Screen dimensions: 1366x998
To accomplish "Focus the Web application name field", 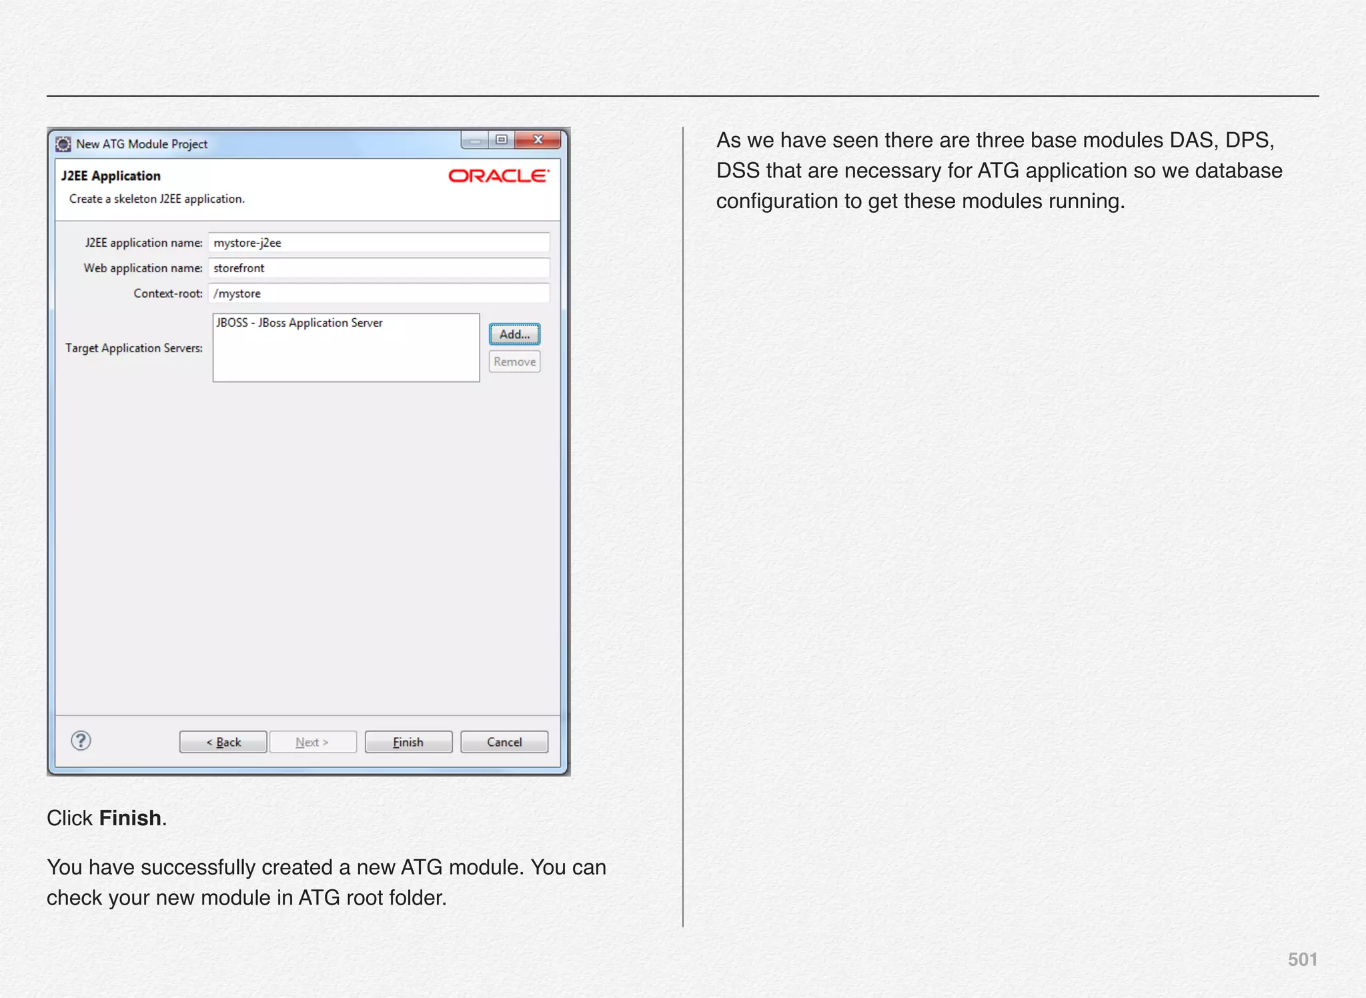I will pos(379,268).
